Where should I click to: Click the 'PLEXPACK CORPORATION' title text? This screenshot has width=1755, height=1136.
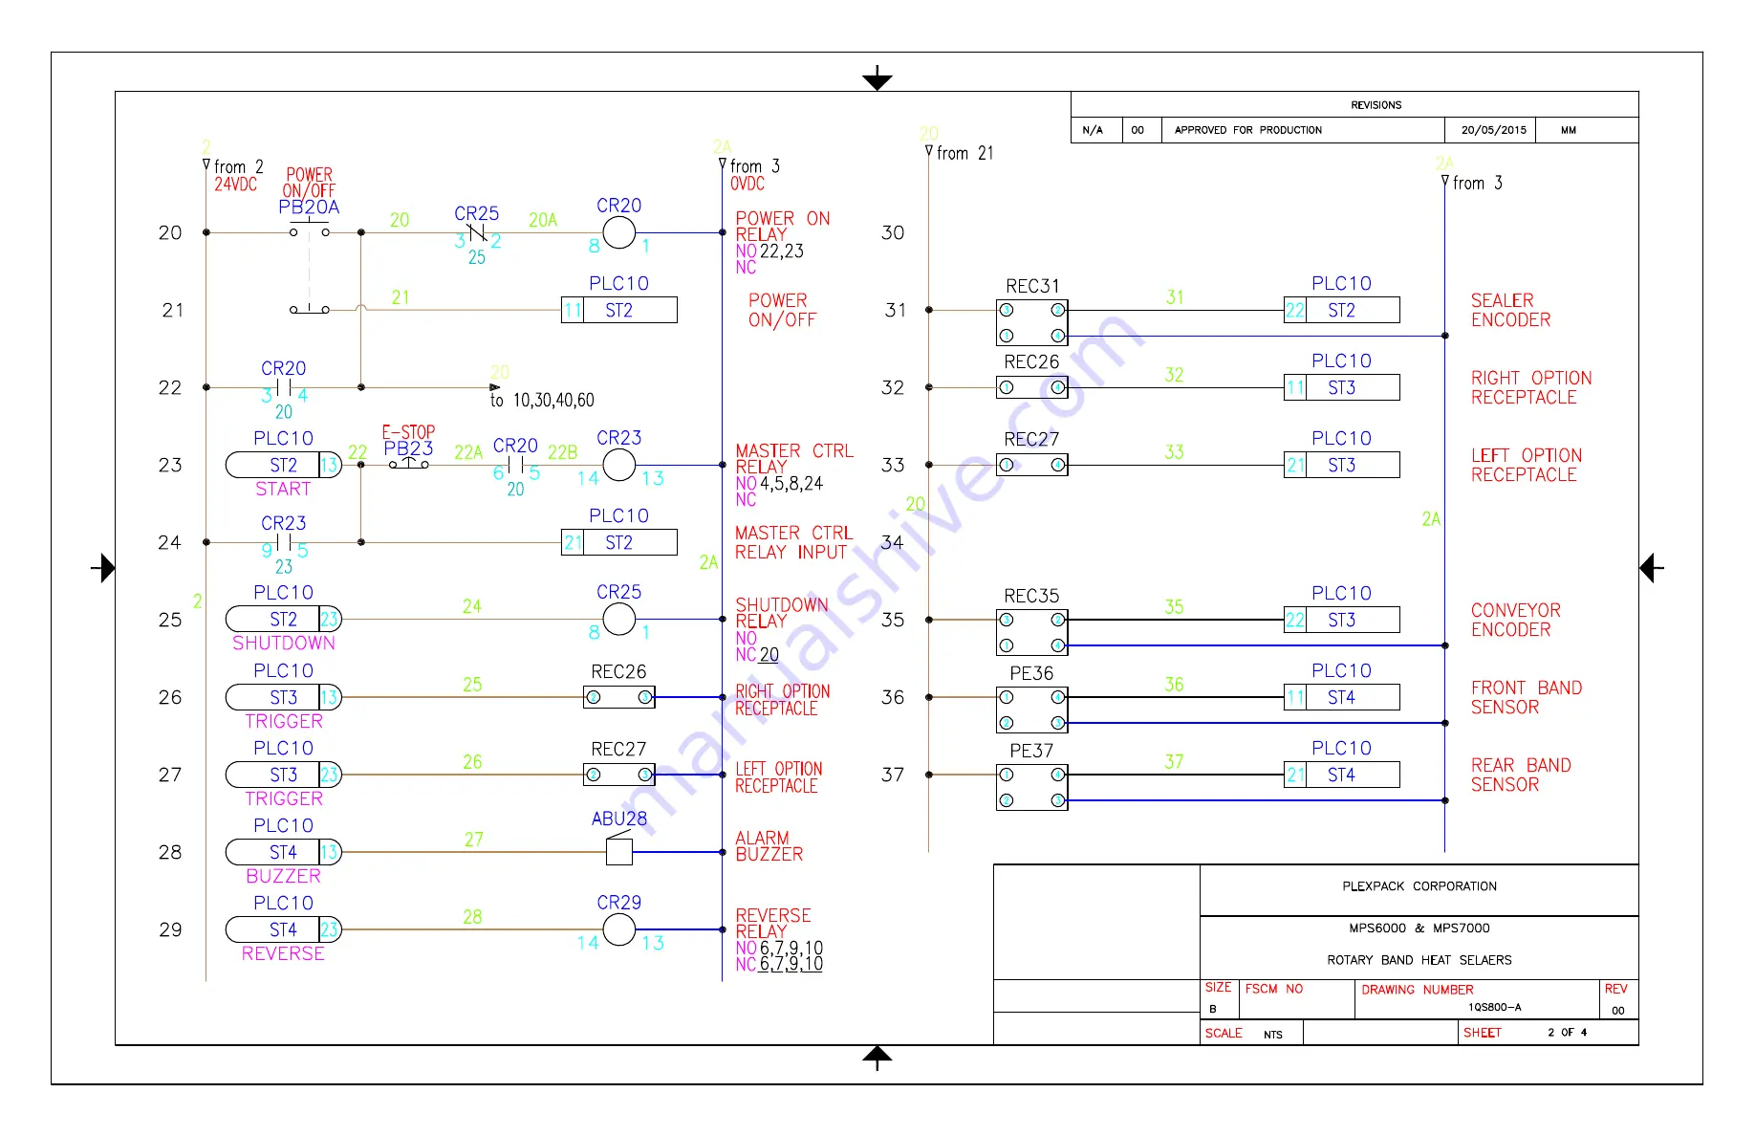pyautogui.click(x=1419, y=886)
